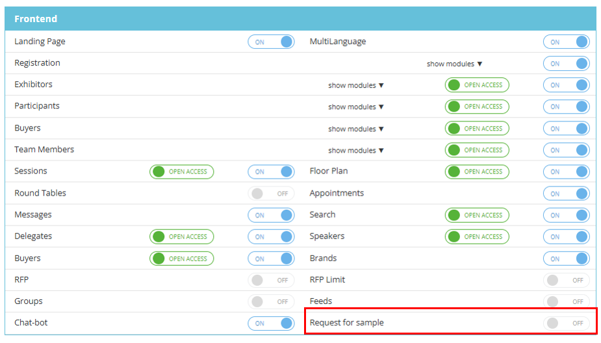This screenshot has width=601, height=343.
Task: Open show modules dropdown for Participants
Action: [x=356, y=107]
